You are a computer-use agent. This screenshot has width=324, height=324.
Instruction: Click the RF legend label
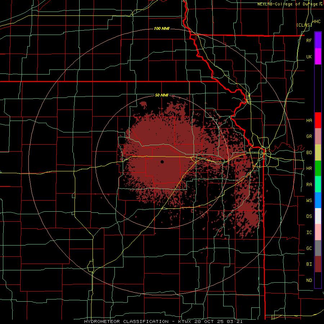pos(309,40)
